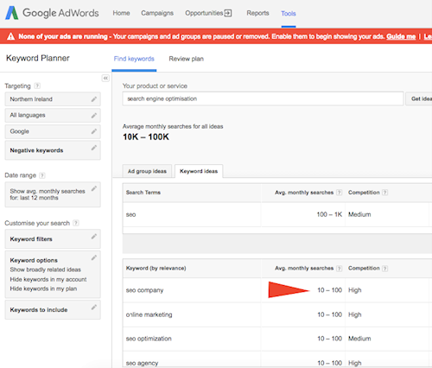Open the Opportunities menu item
The image size is (432, 368).
pyautogui.click(x=208, y=13)
